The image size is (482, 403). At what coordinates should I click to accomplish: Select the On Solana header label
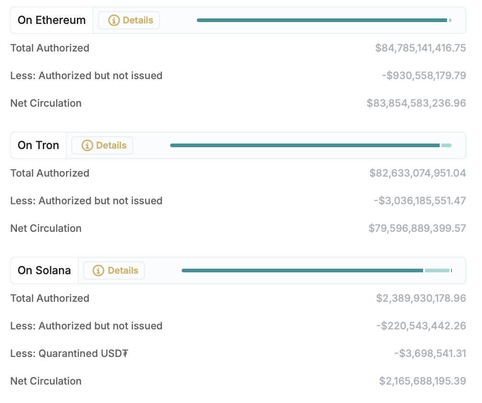[x=44, y=271]
